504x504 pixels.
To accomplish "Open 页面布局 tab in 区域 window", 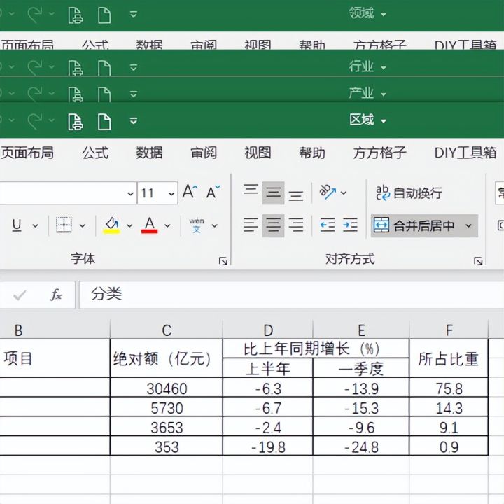I will point(27,153).
